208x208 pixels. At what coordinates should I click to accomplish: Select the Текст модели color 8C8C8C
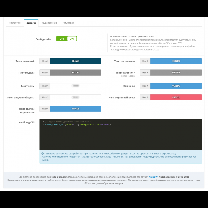76,73
